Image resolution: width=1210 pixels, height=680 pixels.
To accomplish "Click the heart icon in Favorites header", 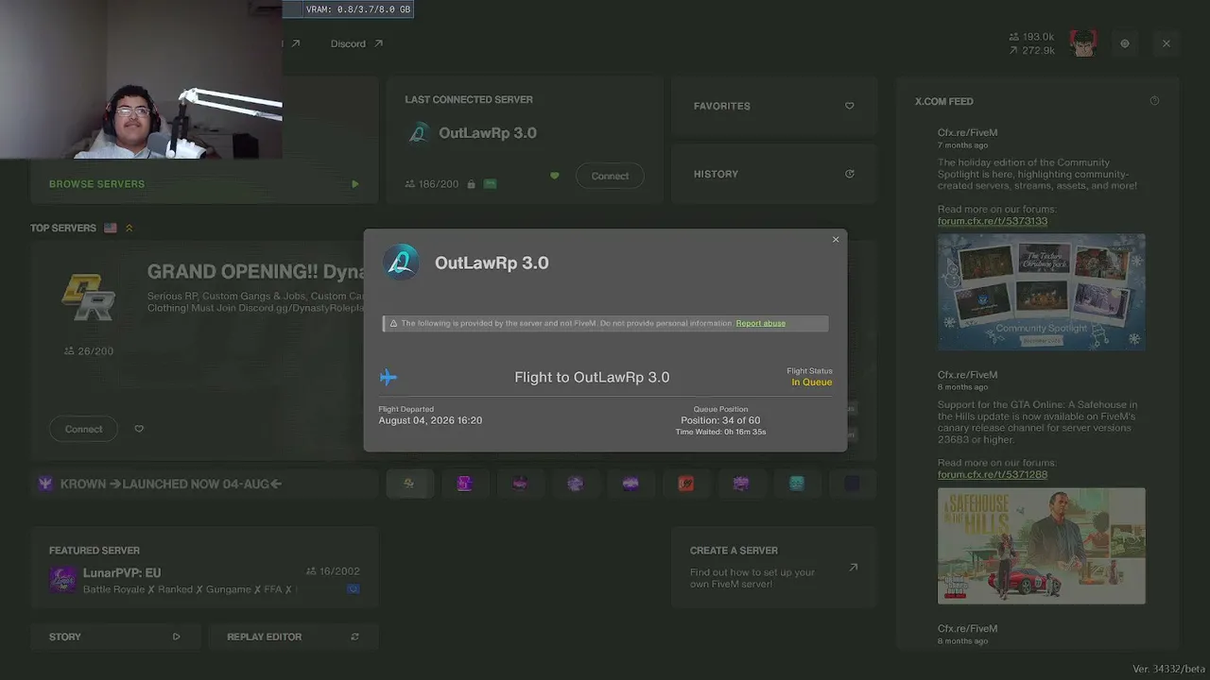I will coord(849,106).
